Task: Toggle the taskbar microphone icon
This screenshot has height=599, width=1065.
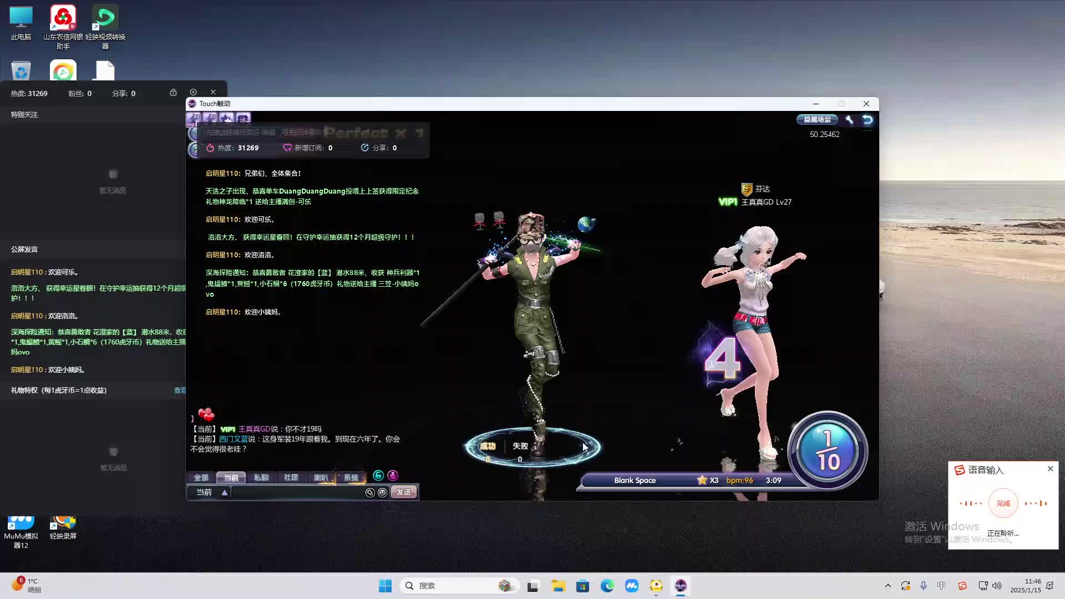Action: pyautogui.click(x=924, y=586)
